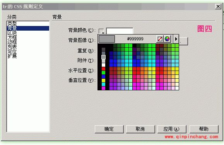
Task: Pick the red swatch in the basic colors column
Action: coord(103,69)
